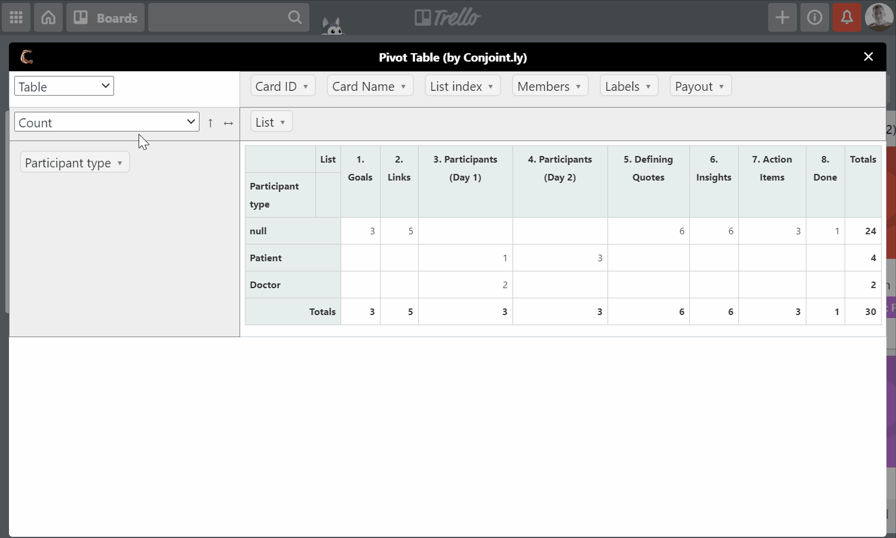Click '7. Action Items' column header
Viewport: 896px width, 538px height.
click(x=772, y=181)
